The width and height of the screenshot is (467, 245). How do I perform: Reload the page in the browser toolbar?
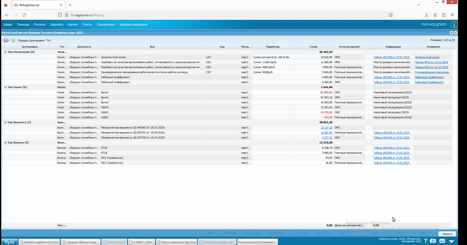point(24,15)
